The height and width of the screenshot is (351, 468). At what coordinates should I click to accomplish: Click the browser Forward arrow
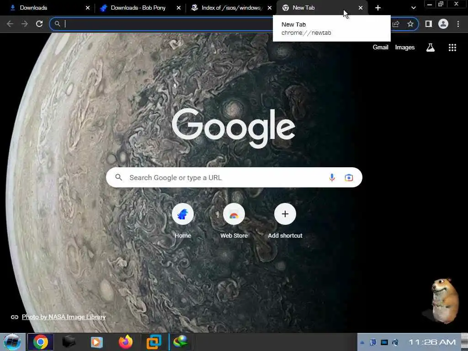point(25,24)
